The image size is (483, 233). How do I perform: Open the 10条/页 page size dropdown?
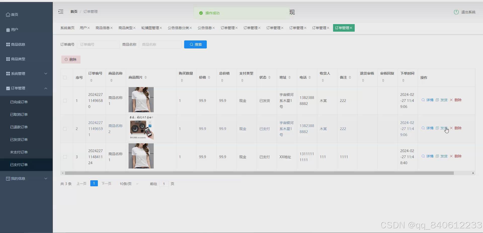[128, 184]
